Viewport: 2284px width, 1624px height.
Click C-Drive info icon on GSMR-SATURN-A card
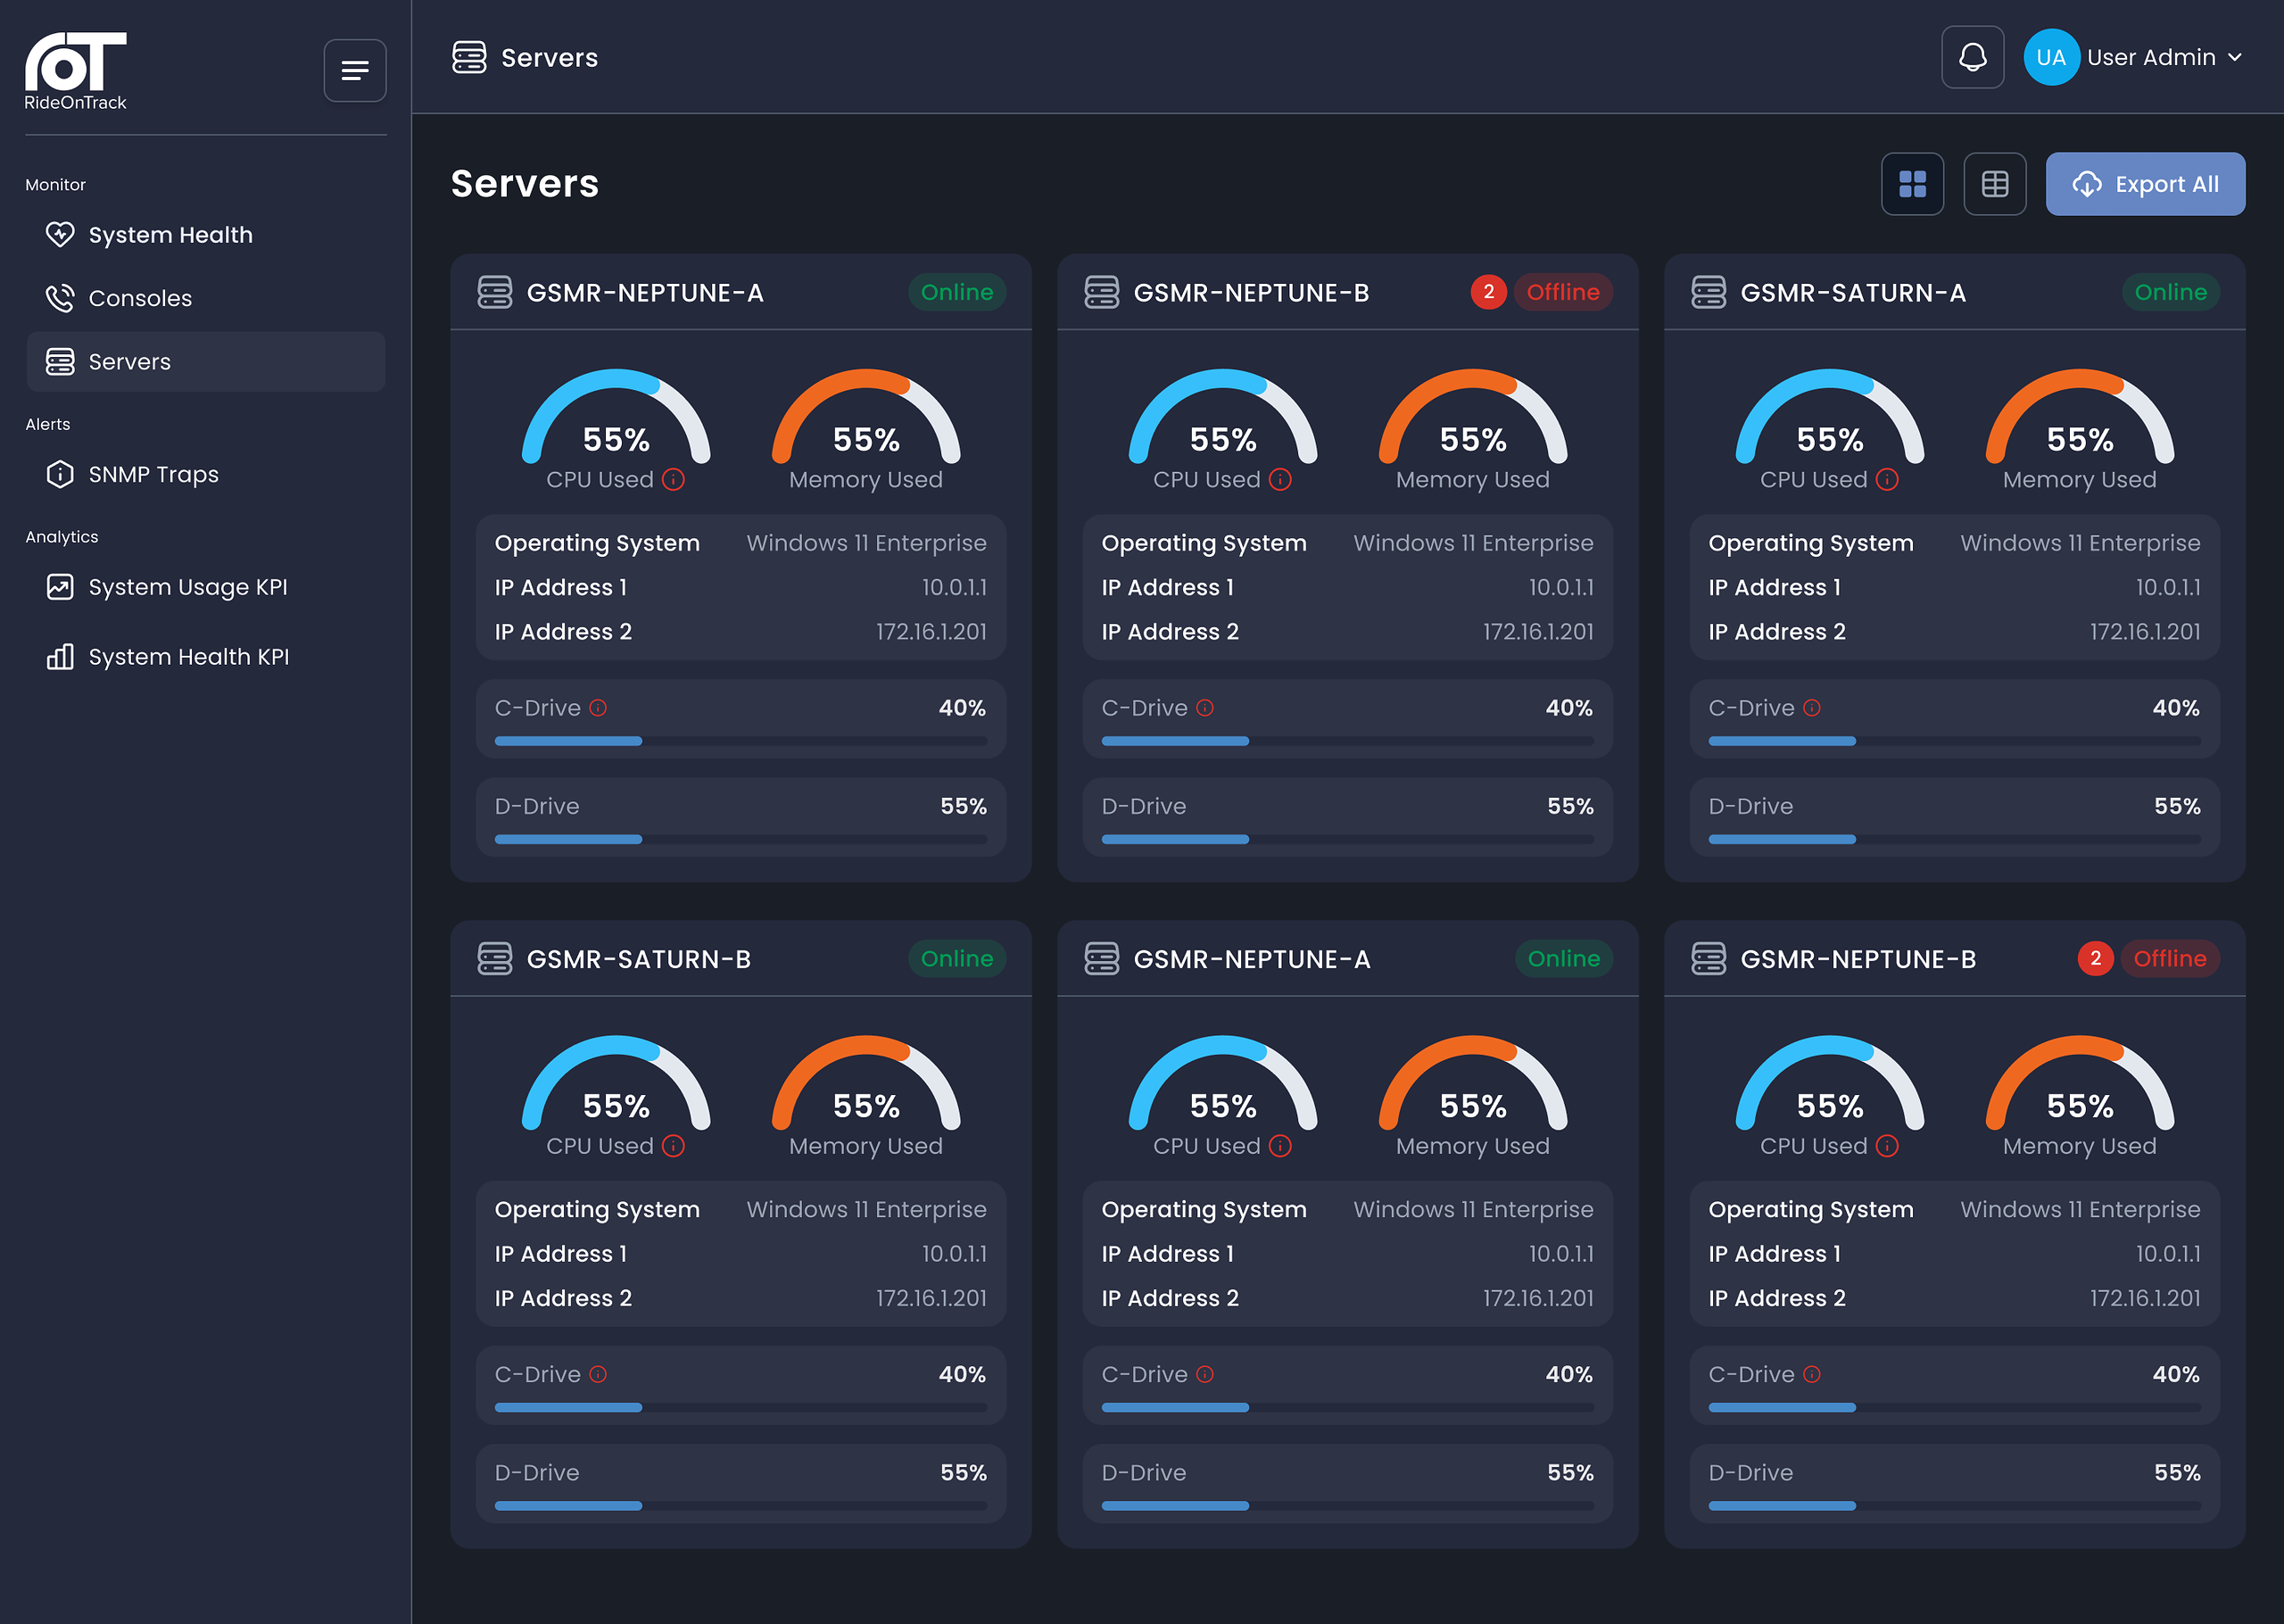pyautogui.click(x=1812, y=708)
